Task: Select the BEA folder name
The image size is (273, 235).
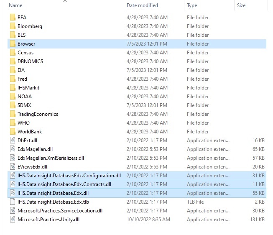Action: [x=22, y=18]
